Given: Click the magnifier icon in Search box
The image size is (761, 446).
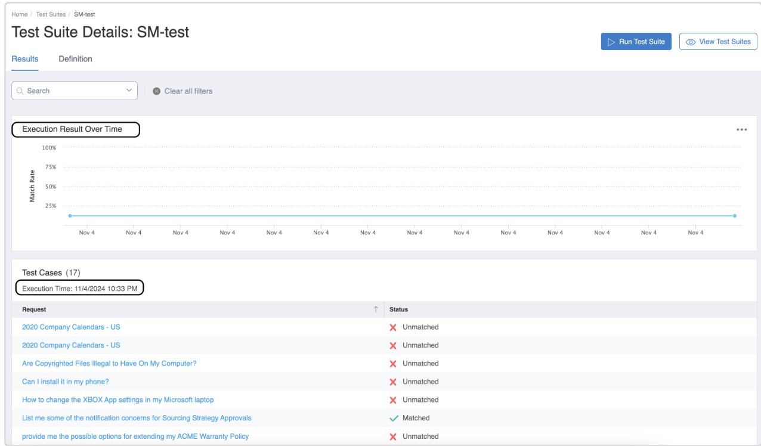Looking at the screenshot, I should pyautogui.click(x=20, y=91).
